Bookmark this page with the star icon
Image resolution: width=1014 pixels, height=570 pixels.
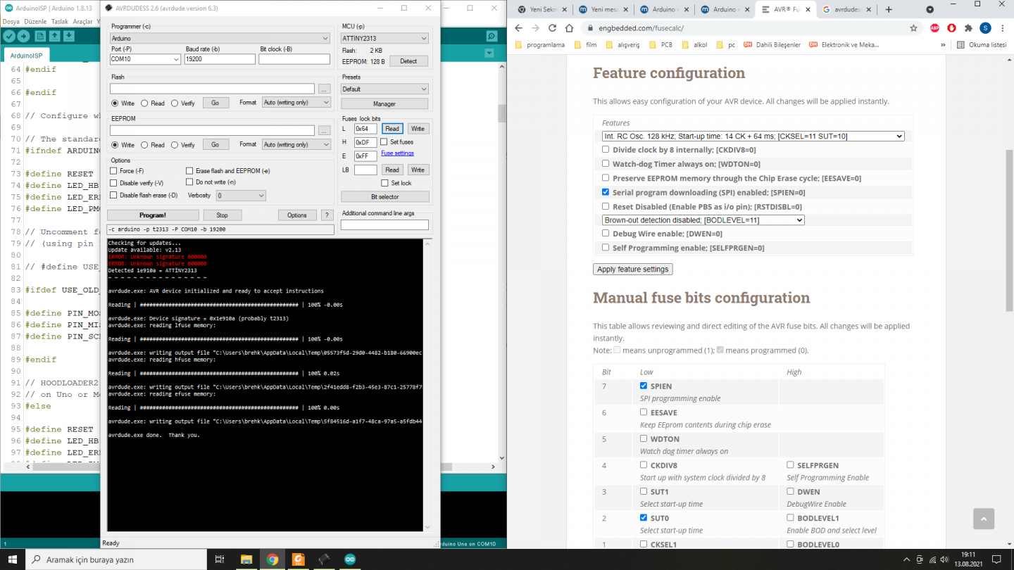tap(913, 28)
